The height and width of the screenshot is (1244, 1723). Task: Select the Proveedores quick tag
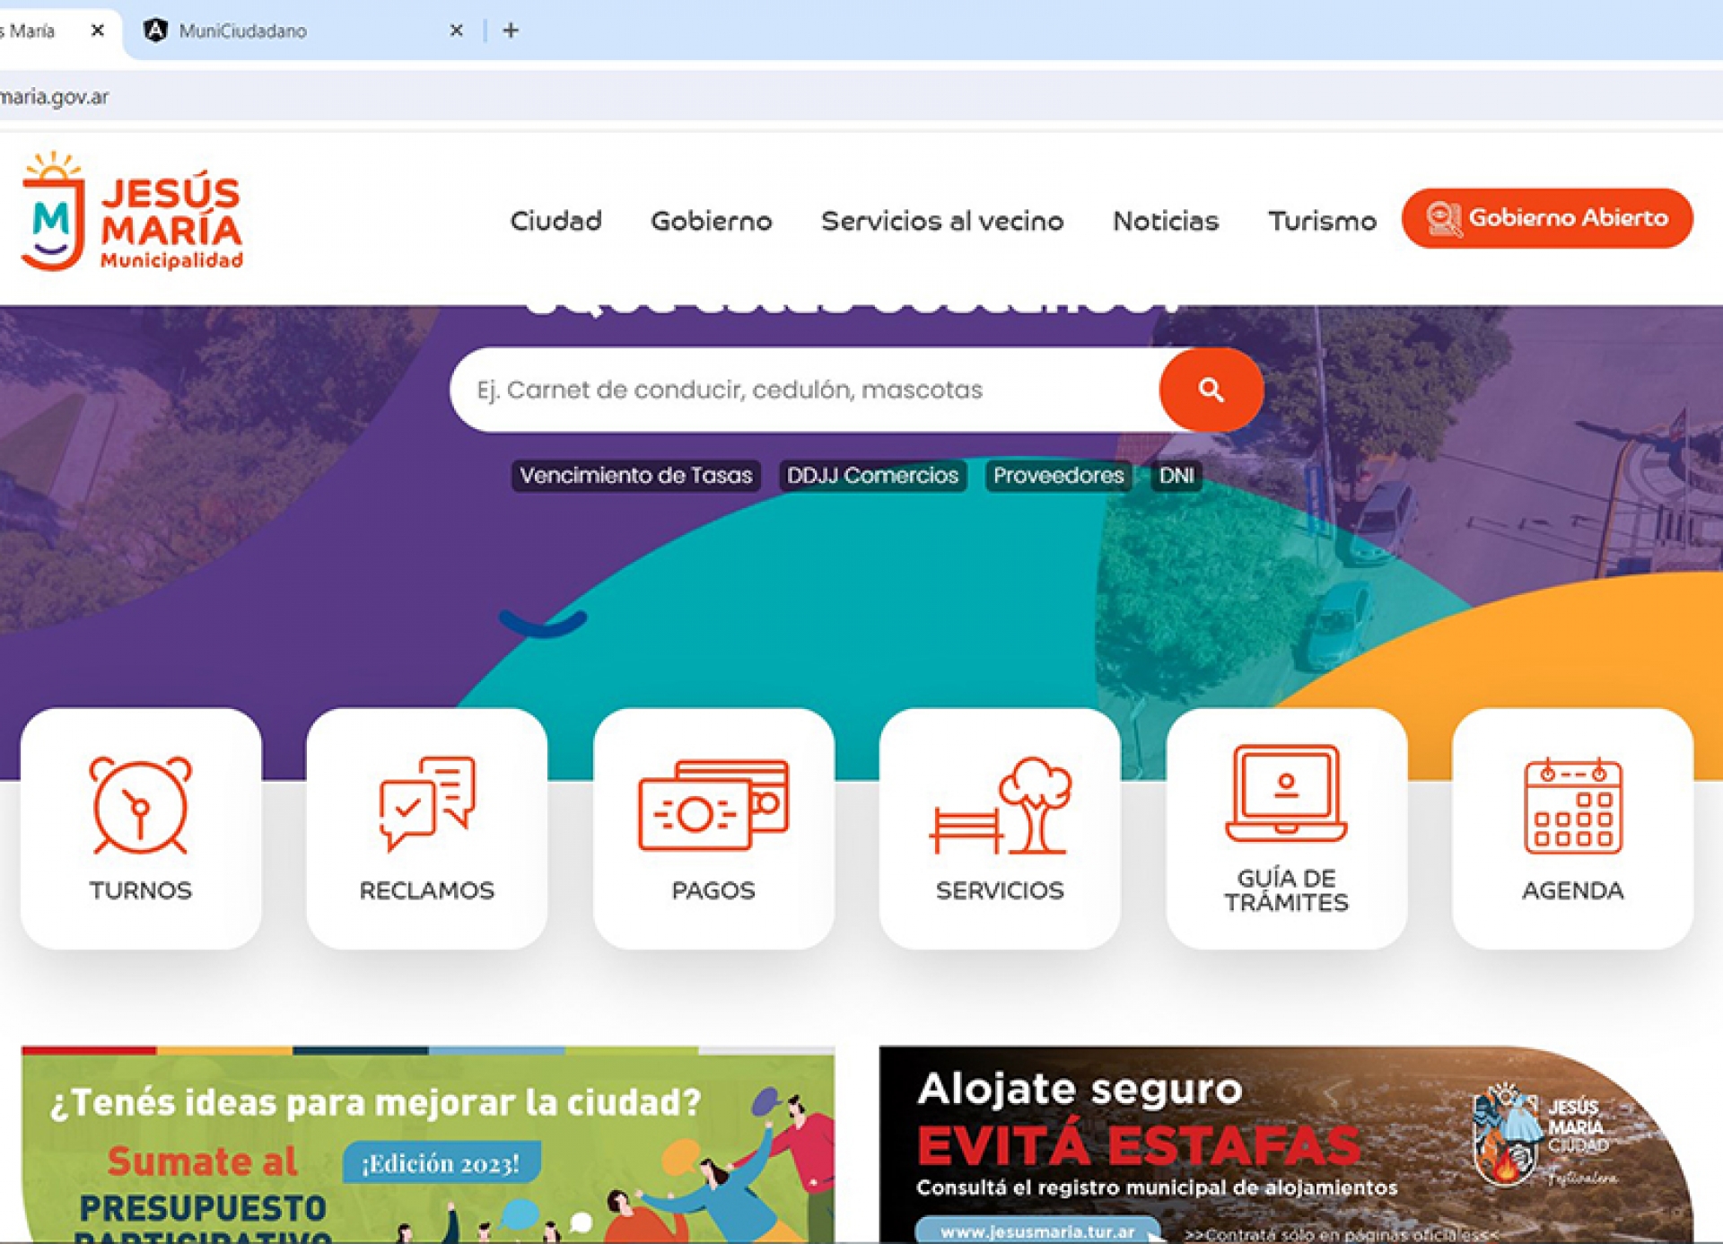pos(1058,476)
